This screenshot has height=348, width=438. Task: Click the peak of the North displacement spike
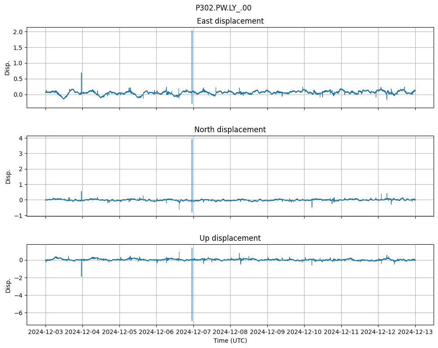192,140
